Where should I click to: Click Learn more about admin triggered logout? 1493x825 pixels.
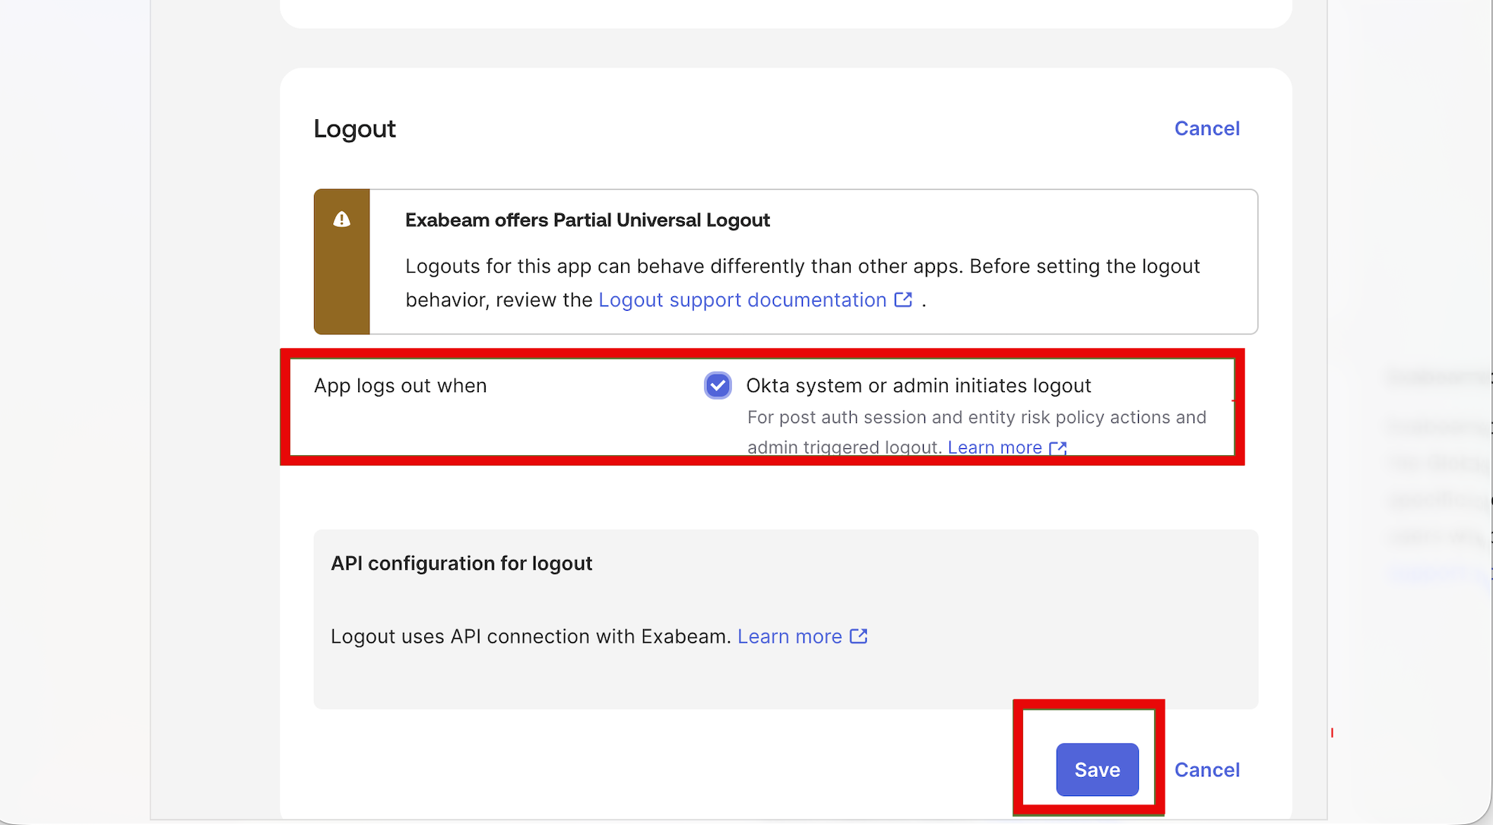coord(994,447)
